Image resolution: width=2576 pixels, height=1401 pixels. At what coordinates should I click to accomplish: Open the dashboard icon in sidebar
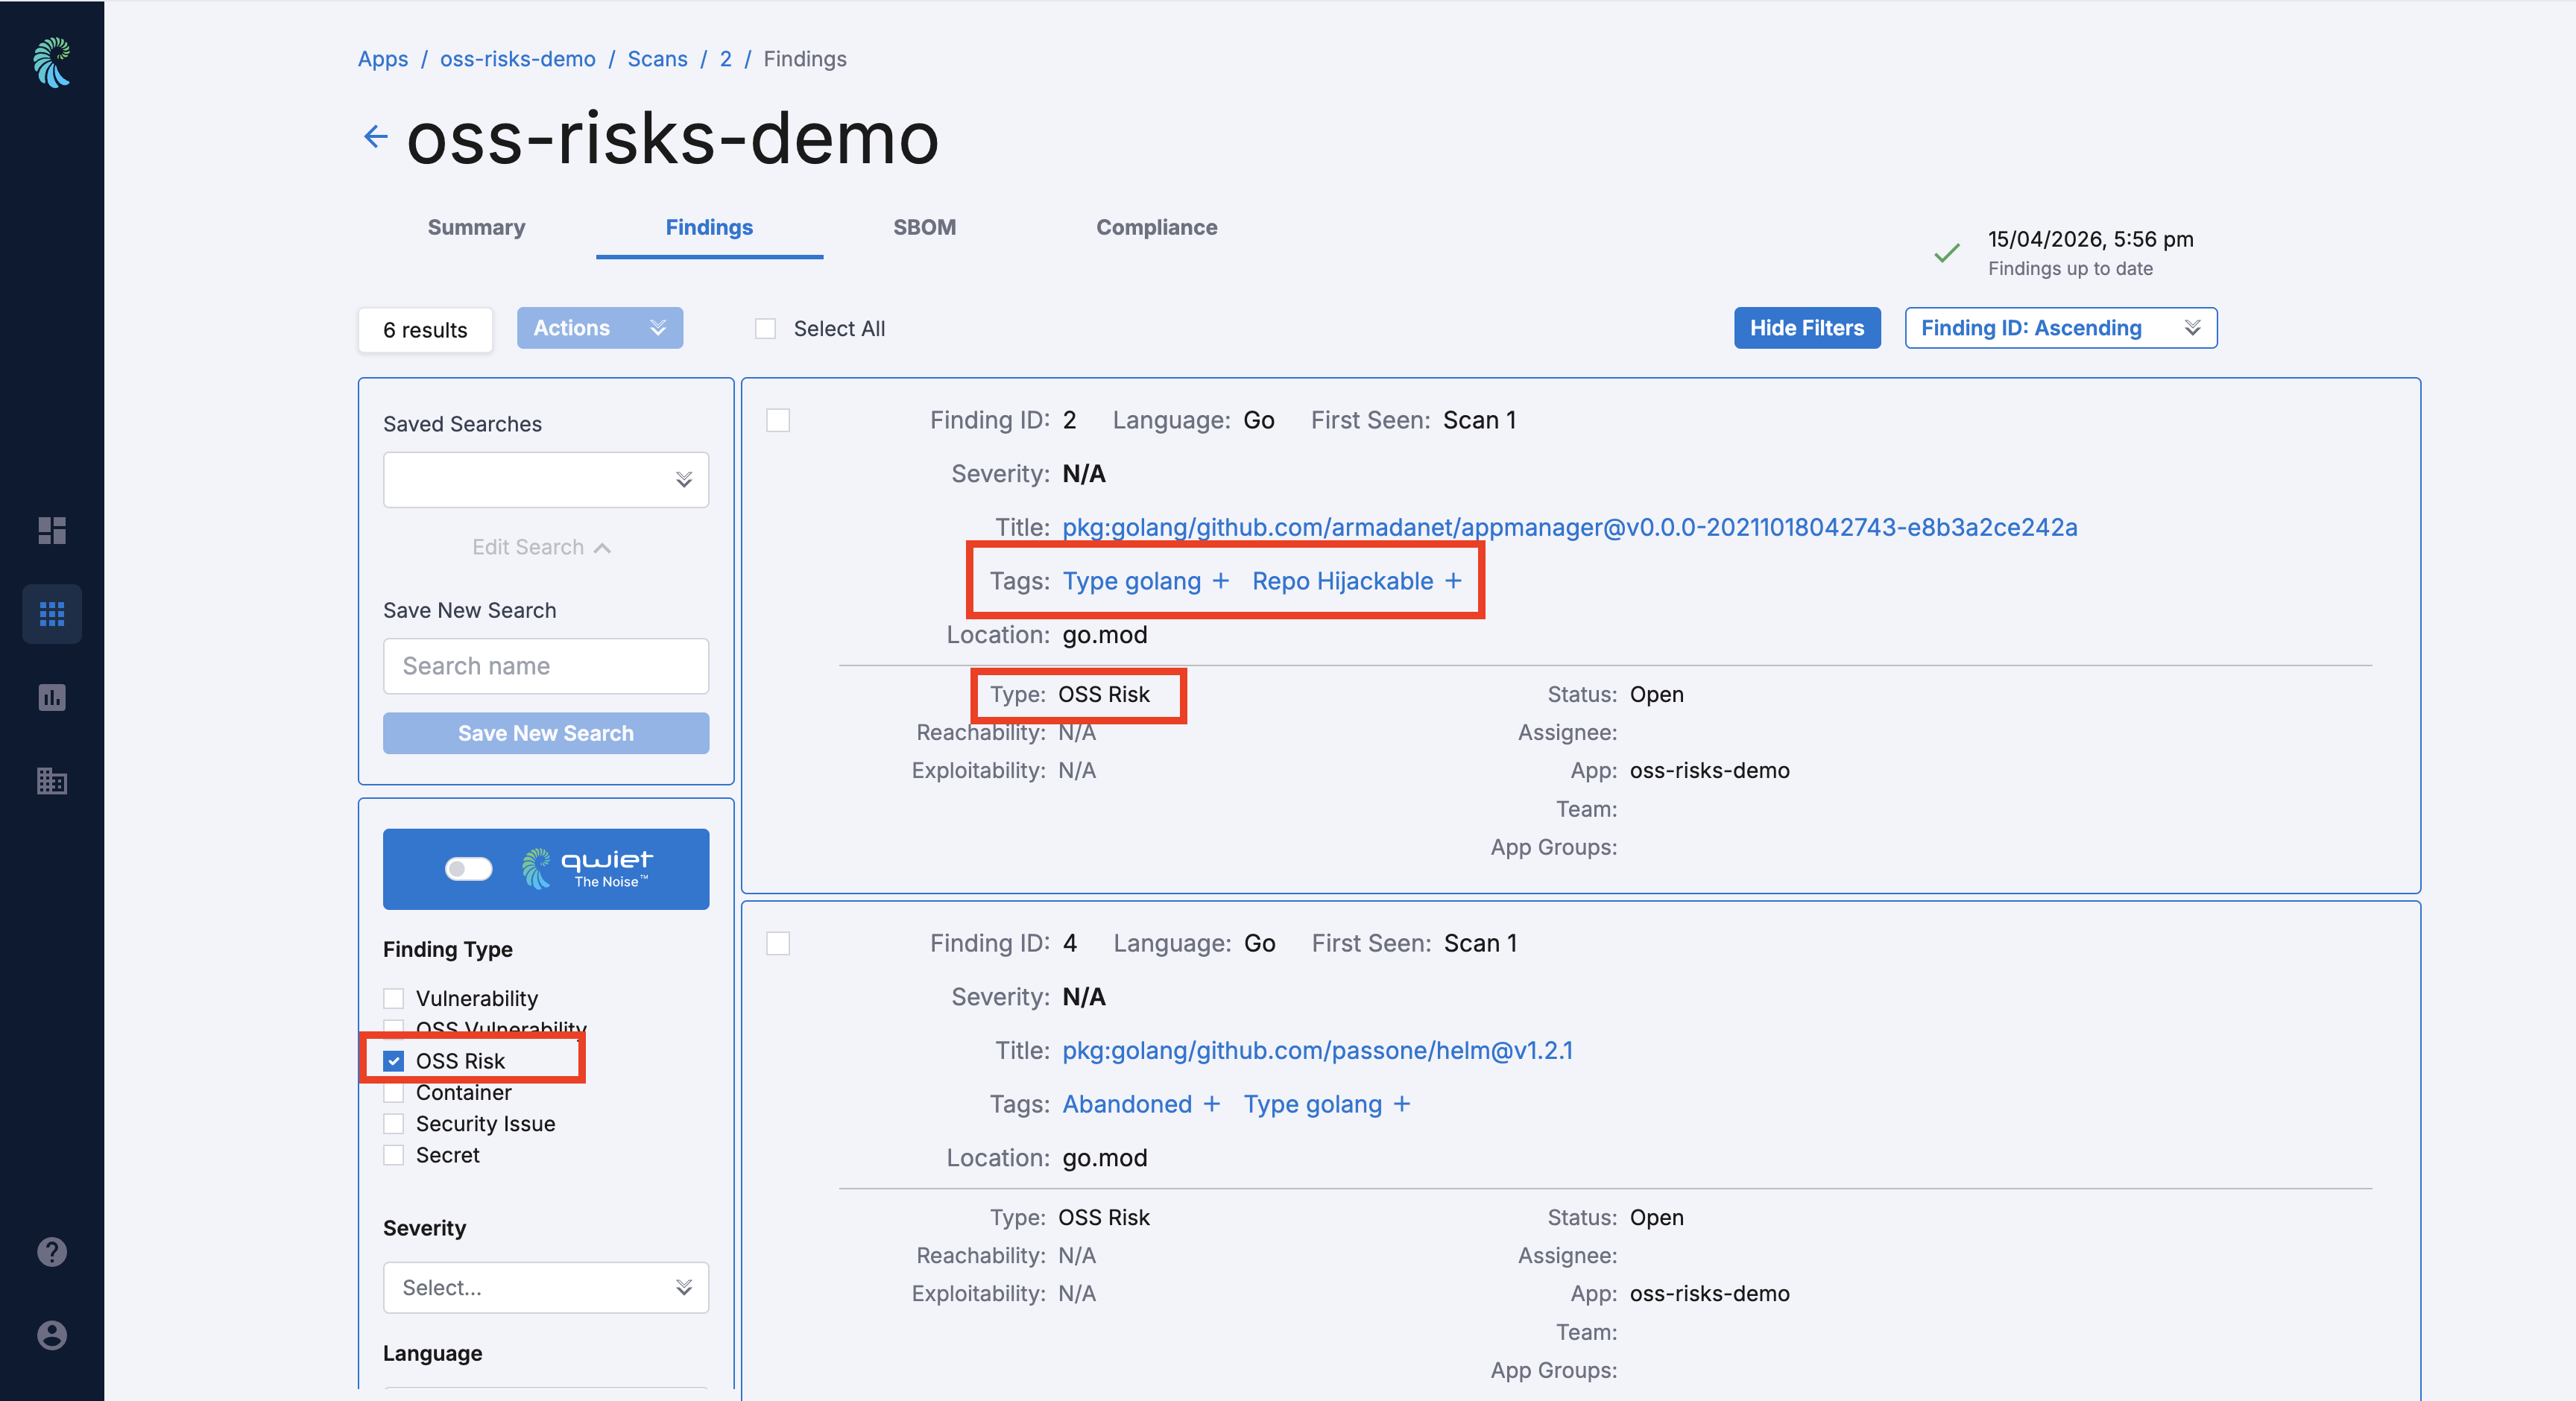tap(52, 530)
